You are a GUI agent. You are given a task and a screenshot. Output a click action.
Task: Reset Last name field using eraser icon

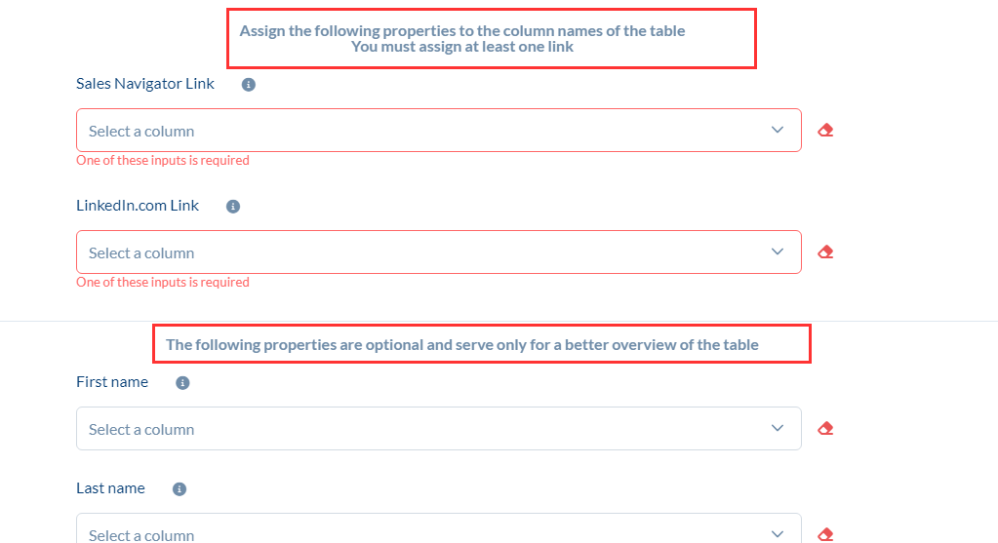825,534
